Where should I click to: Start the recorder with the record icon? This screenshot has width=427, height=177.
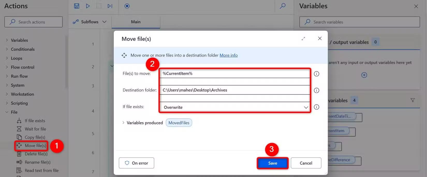pyautogui.click(x=127, y=6)
